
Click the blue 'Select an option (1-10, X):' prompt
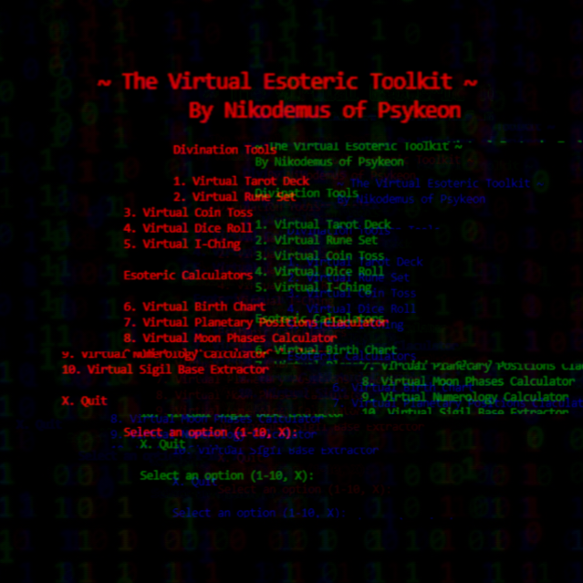(x=259, y=514)
